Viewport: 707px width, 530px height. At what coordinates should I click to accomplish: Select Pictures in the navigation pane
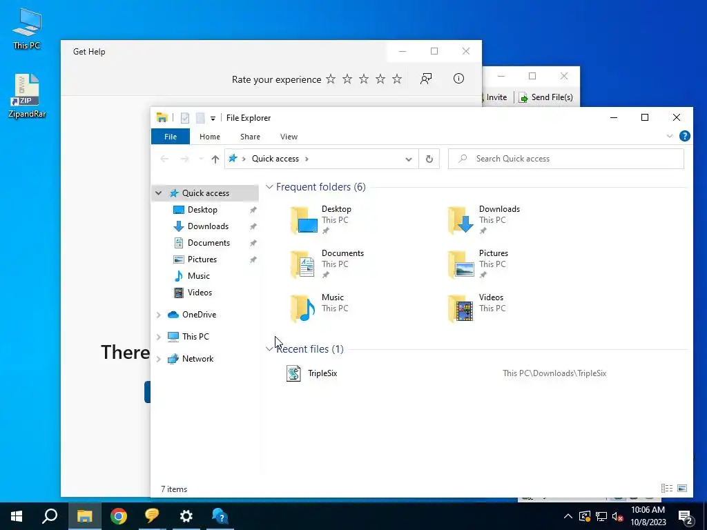(x=202, y=259)
